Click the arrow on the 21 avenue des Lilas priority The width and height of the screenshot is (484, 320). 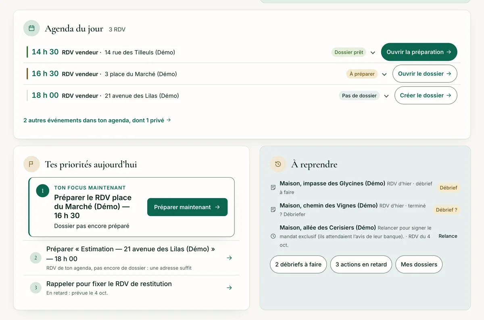229,258
